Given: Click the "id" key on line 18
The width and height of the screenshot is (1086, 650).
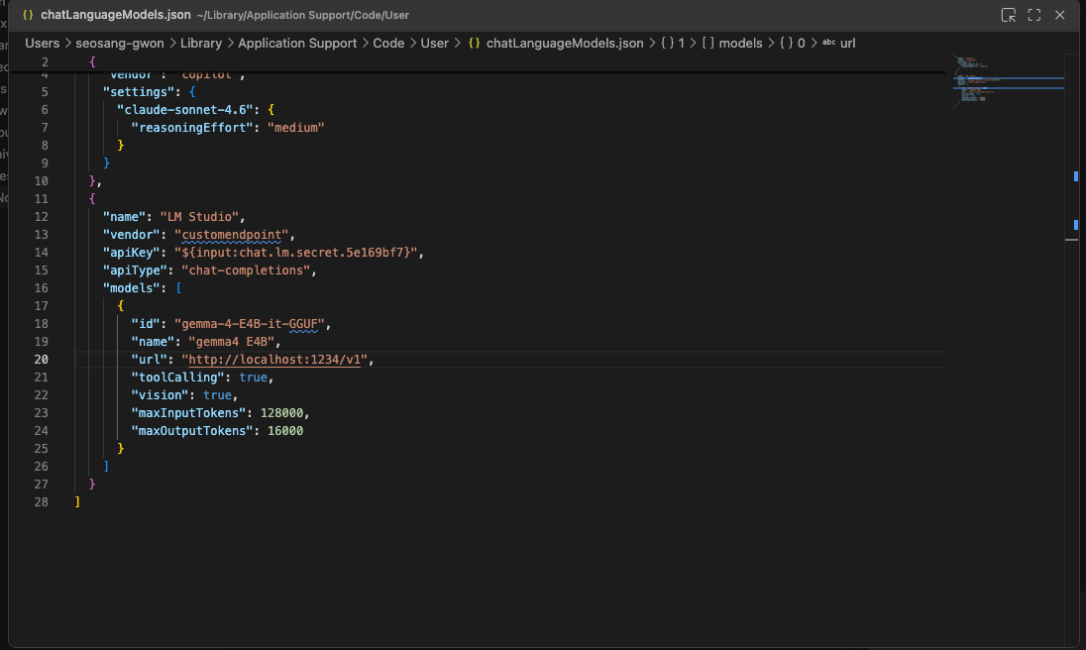Looking at the screenshot, I should [x=146, y=323].
